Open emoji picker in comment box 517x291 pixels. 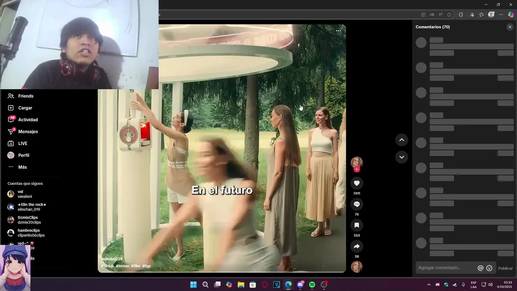pyautogui.click(x=489, y=268)
